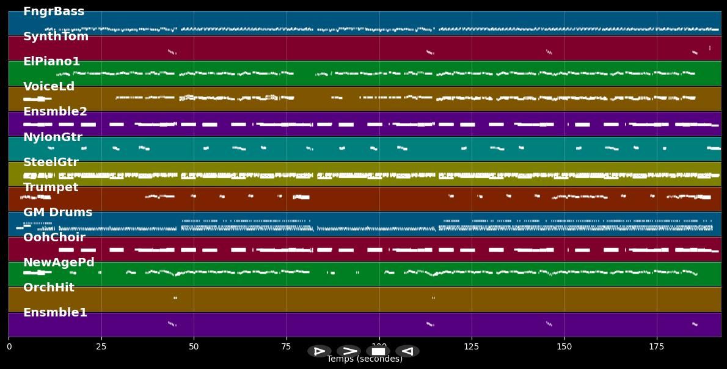Select the OohChoir track label
The width and height of the screenshot is (727, 369).
[54, 238]
